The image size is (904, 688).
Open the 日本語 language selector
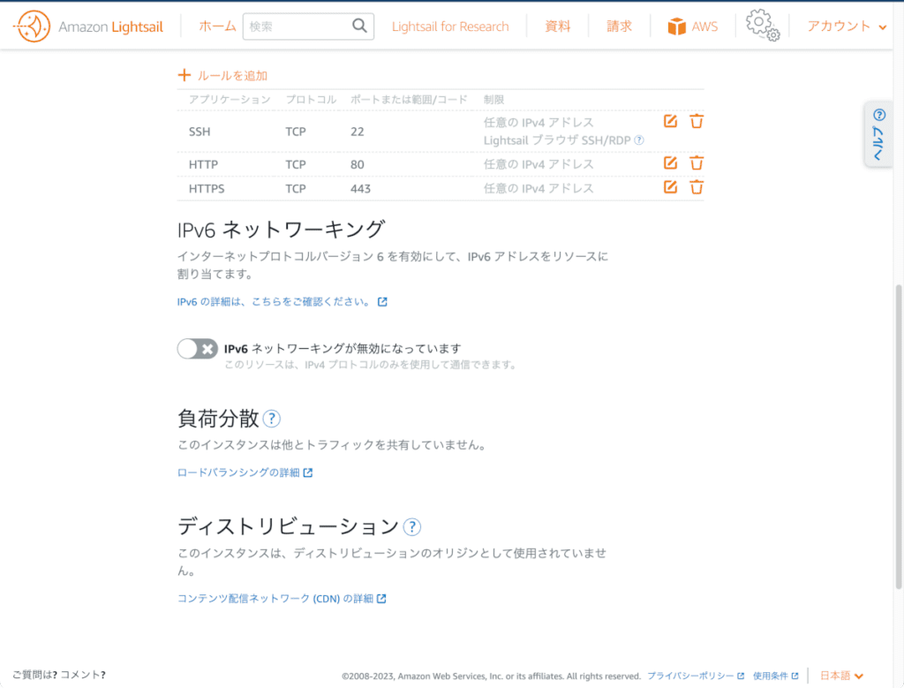click(x=841, y=676)
